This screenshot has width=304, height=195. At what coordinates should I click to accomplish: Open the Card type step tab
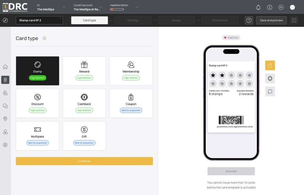click(89, 20)
